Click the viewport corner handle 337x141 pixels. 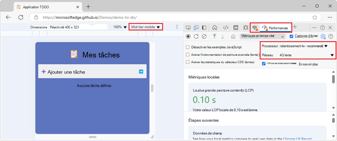point(152,137)
